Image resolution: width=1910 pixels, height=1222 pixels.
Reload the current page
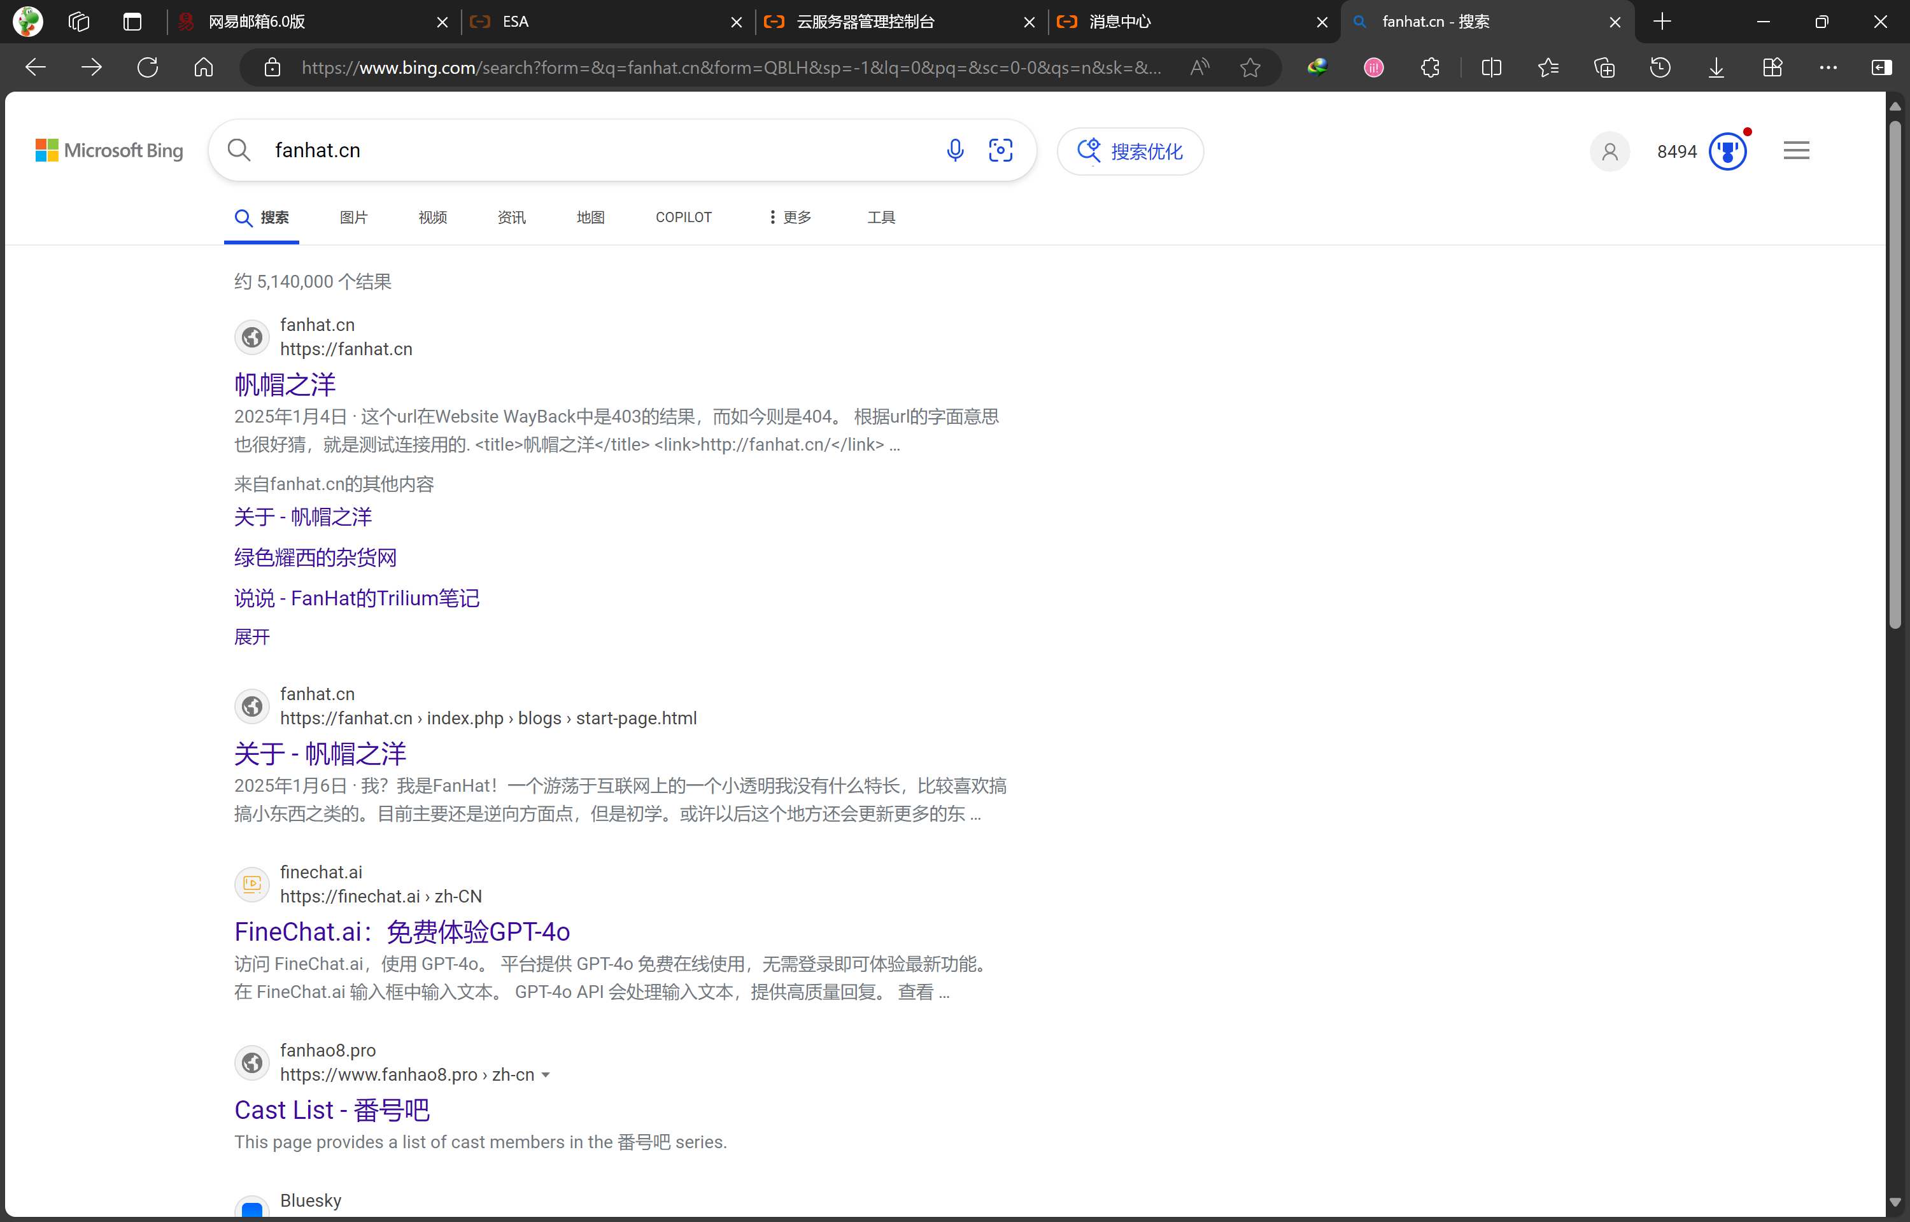click(x=148, y=67)
